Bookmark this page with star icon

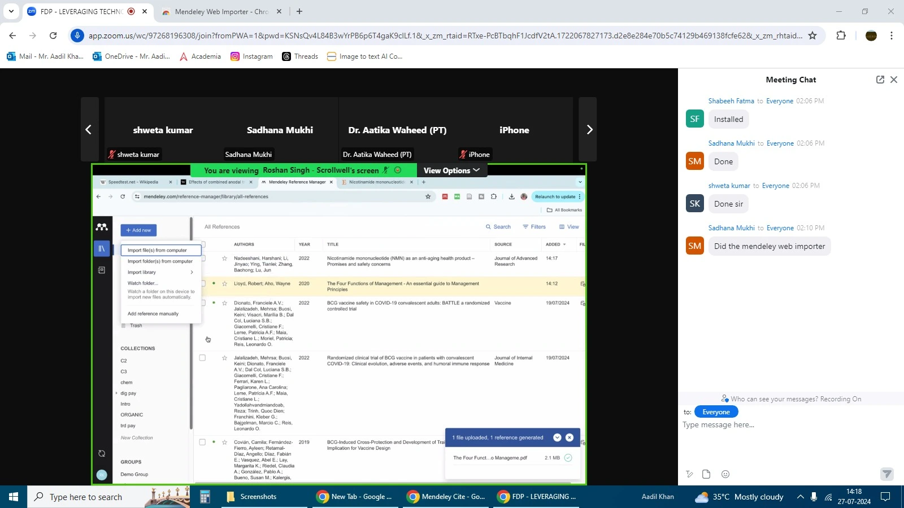pyautogui.click(x=812, y=36)
